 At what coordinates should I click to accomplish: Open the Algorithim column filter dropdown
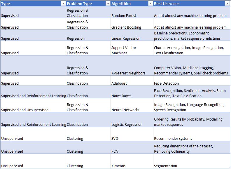click(x=150, y=4)
